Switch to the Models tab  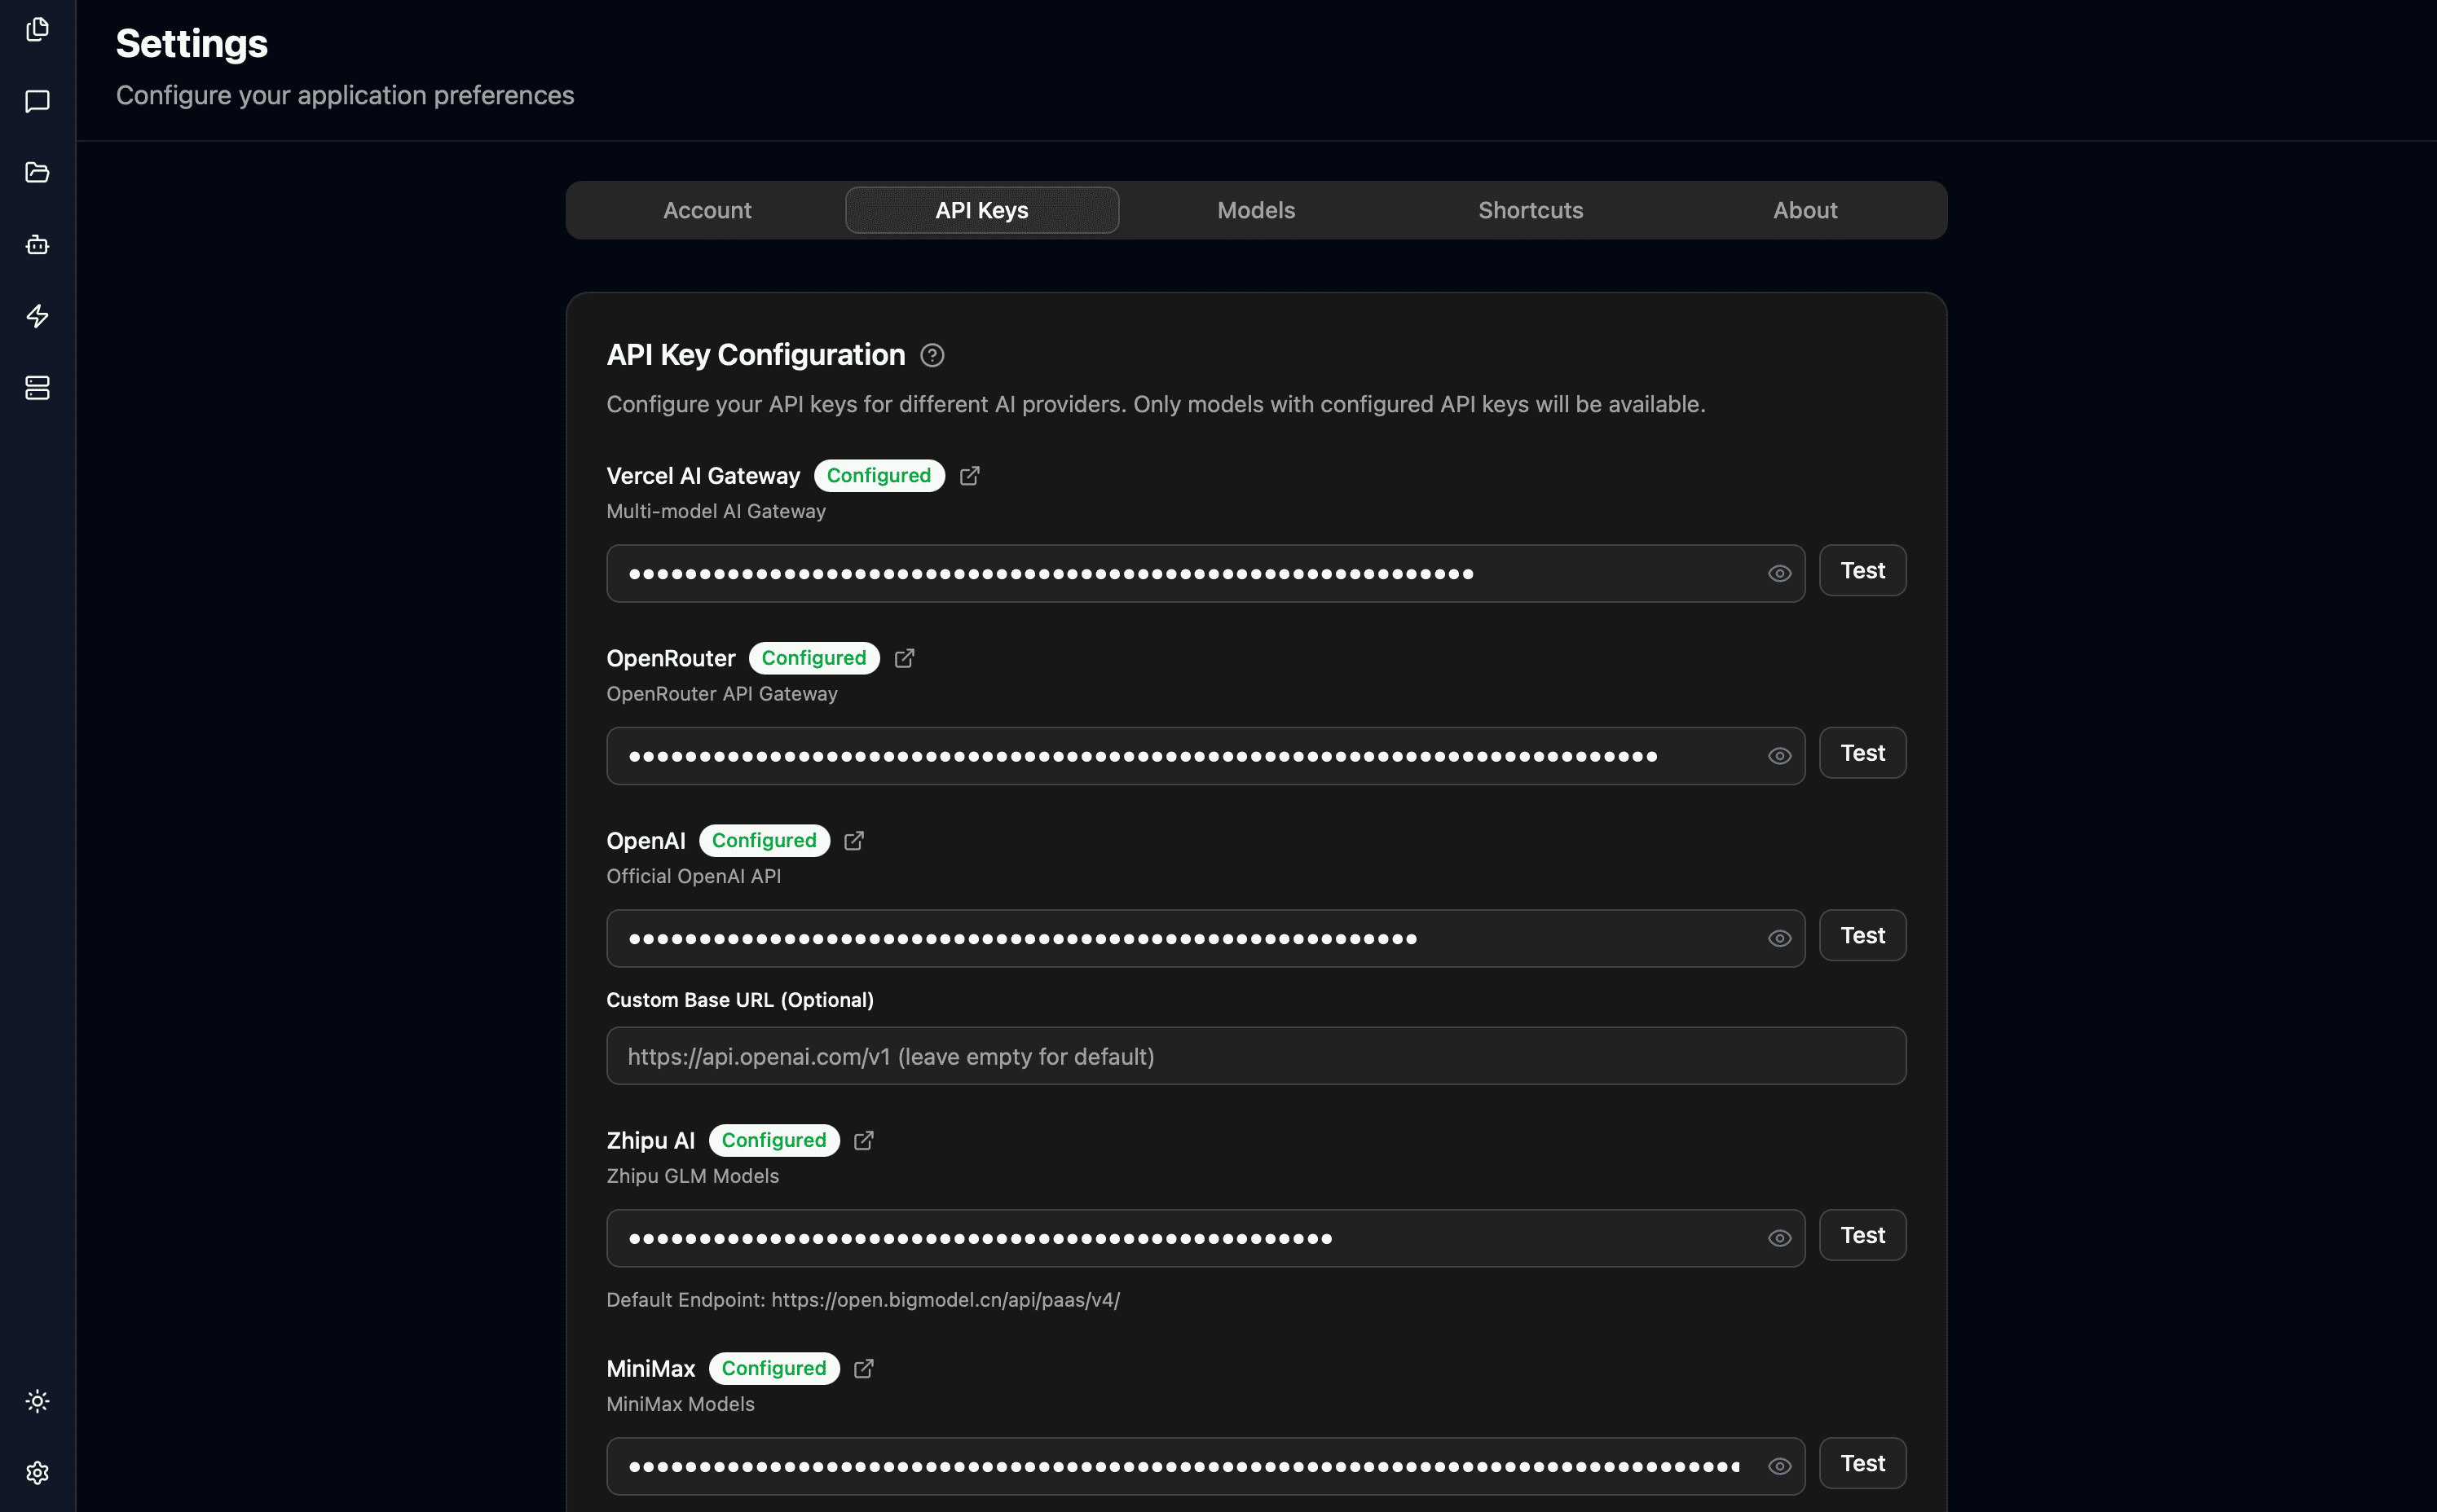tap(1255, 210)
